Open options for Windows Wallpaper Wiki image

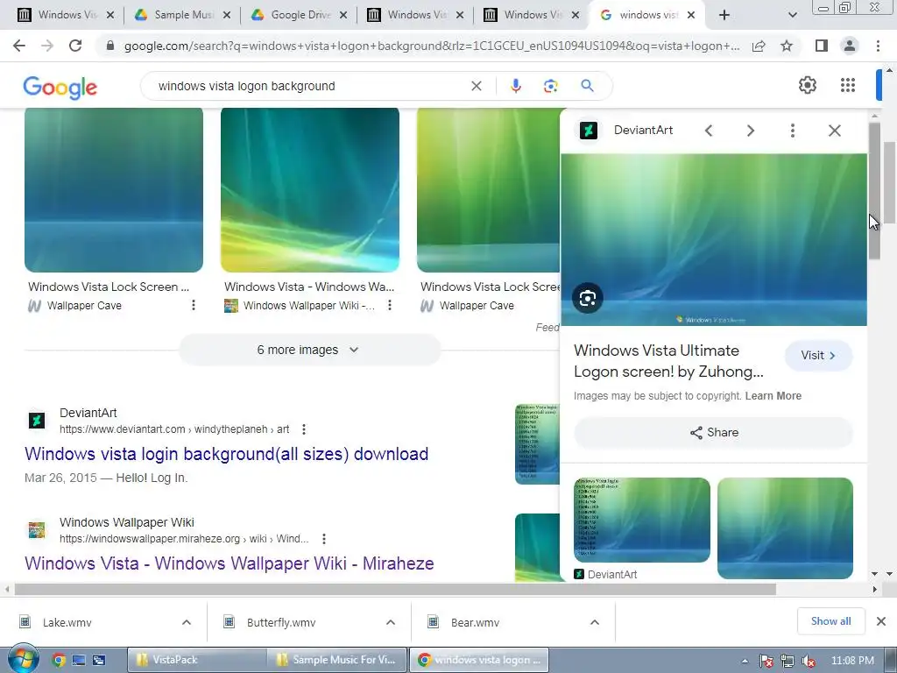click(390, 305)
